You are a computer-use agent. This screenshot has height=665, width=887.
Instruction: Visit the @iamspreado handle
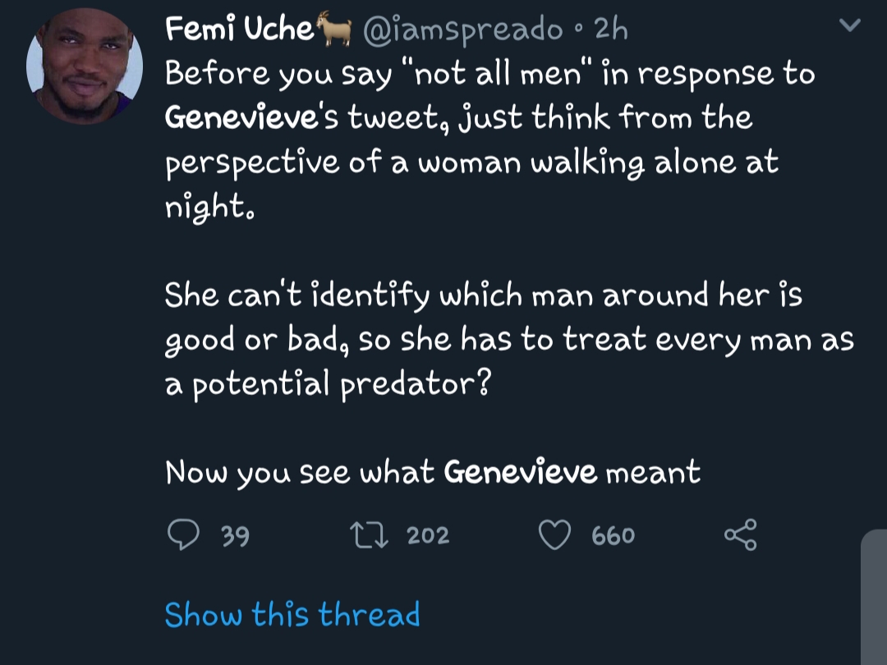coord(462,30)
